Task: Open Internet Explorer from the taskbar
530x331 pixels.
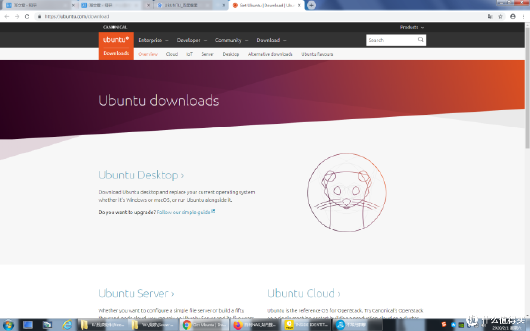Action: 67,325
